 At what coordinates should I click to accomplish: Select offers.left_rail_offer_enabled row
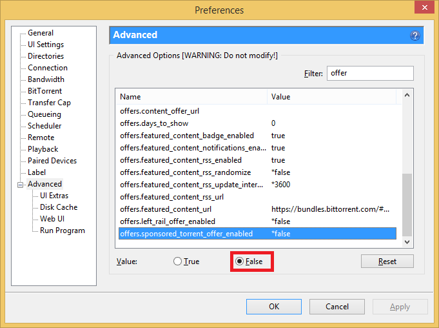point(168,221)
